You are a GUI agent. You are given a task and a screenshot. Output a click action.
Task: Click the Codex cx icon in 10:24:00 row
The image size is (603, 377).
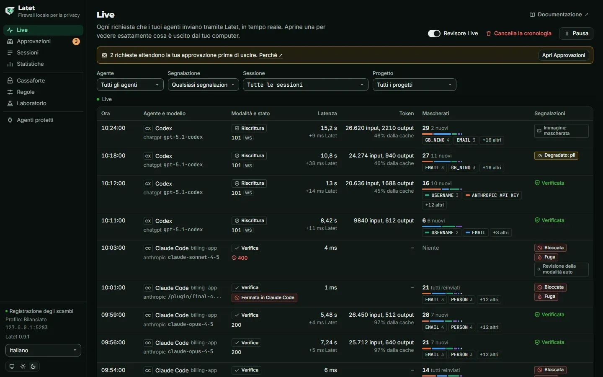(148, 129)
